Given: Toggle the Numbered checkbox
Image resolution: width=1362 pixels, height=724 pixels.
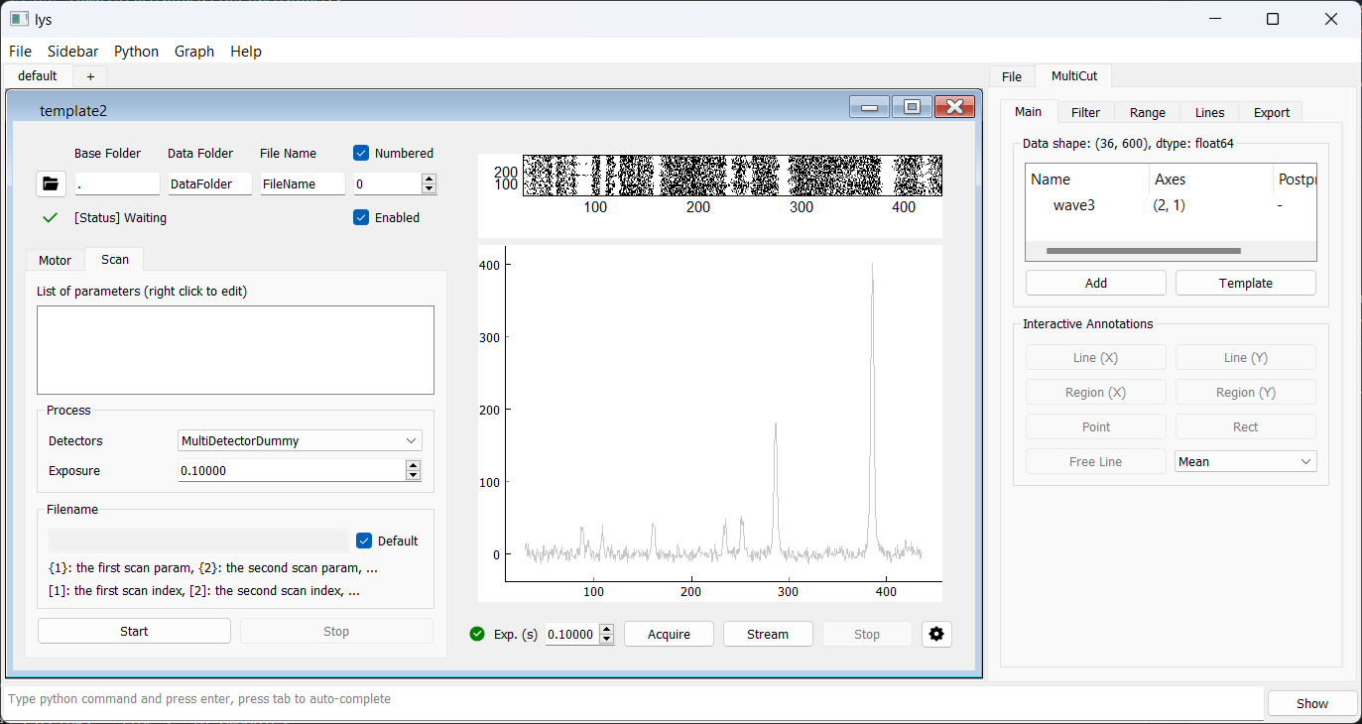Looking at the screenshot, I should click(362, 153).
